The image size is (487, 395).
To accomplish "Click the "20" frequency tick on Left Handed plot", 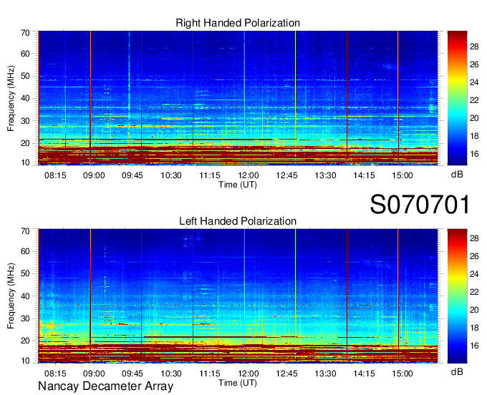I will point(25,341).
